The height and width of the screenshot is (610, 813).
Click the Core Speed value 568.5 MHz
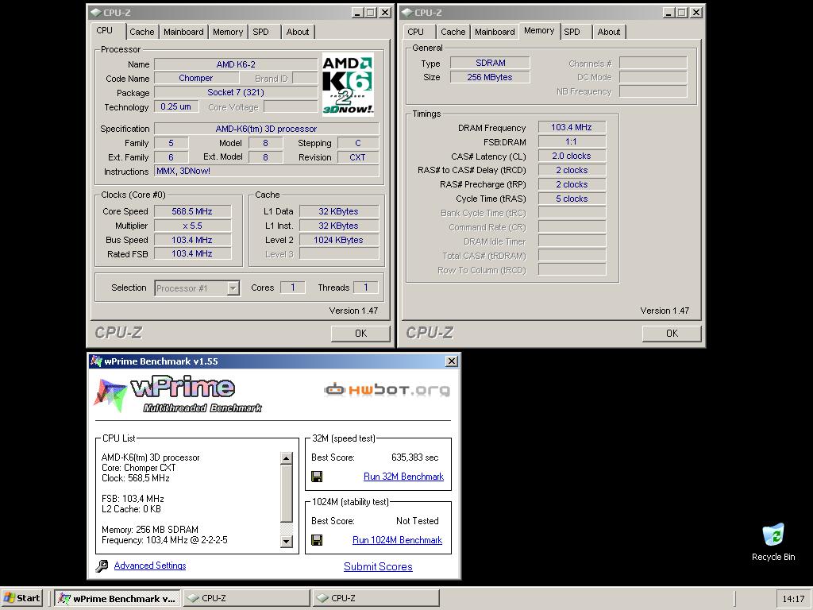click(192, 211)
